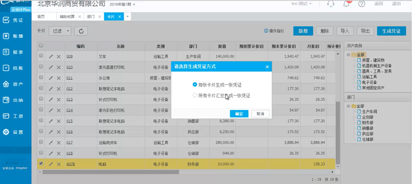Delete card 011 办公楼 with X icon

point(59,78)
